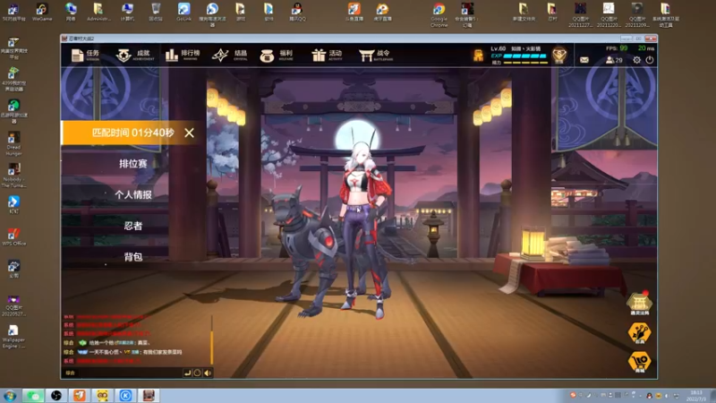Toggle the chat sound speaker icon

tap(208, 373)
